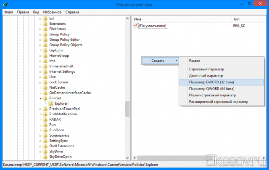Image resolution: width=269 pixels, height=170 pixels.
Task: Open the Файл menu
Action: 9,12
